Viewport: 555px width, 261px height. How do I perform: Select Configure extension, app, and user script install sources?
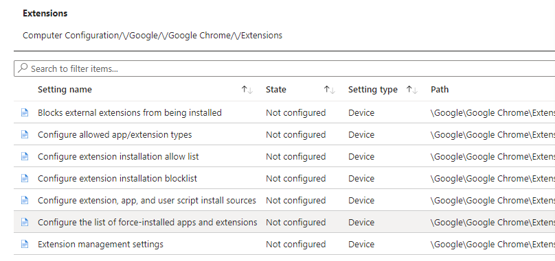[x=147, y=200]
